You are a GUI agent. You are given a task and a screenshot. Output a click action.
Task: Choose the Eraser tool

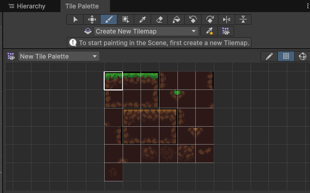[159, 19]
